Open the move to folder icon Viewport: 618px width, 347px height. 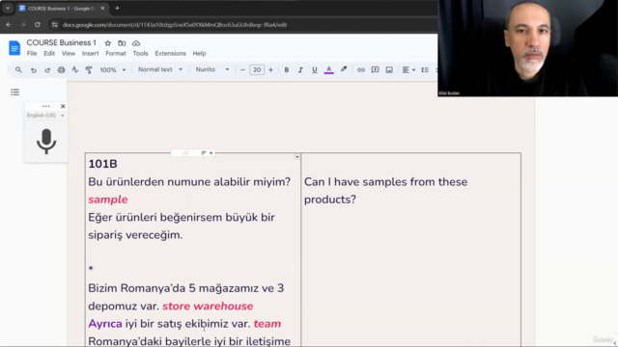coord(122,43)
